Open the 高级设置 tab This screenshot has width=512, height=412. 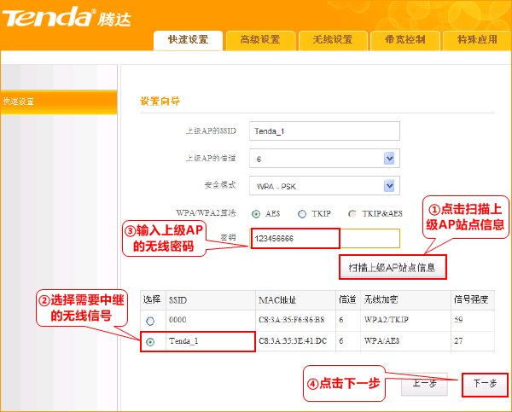click(259, 39)
